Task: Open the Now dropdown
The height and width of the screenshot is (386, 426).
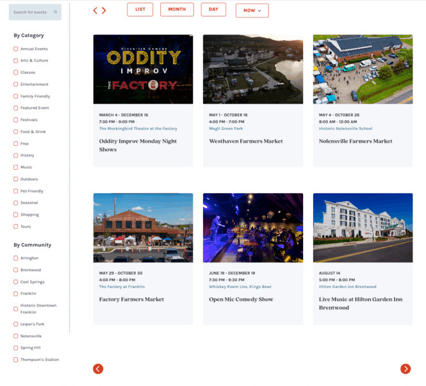Action: [252, 11]
